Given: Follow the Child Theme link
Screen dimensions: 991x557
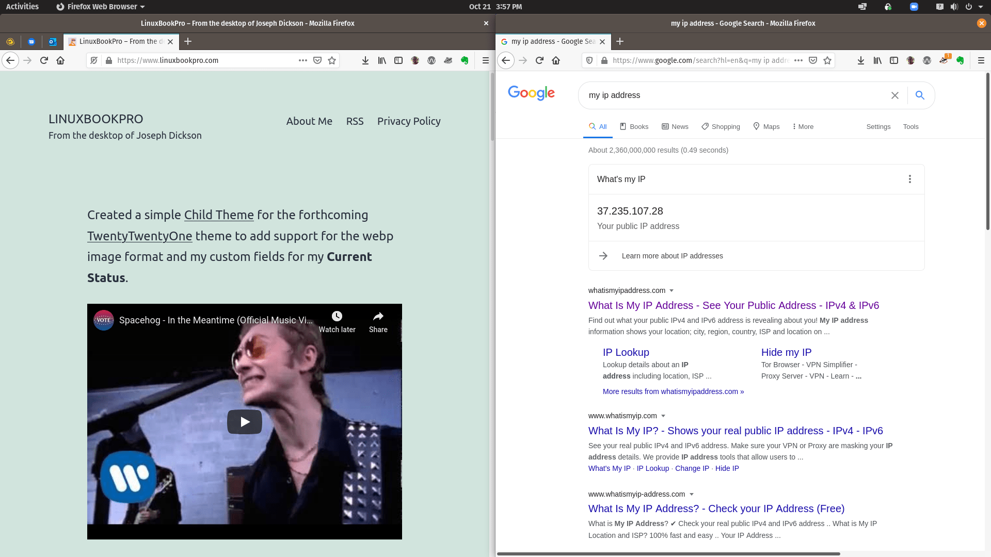Looking at the screenshot, I should click(x=219, y=215).
